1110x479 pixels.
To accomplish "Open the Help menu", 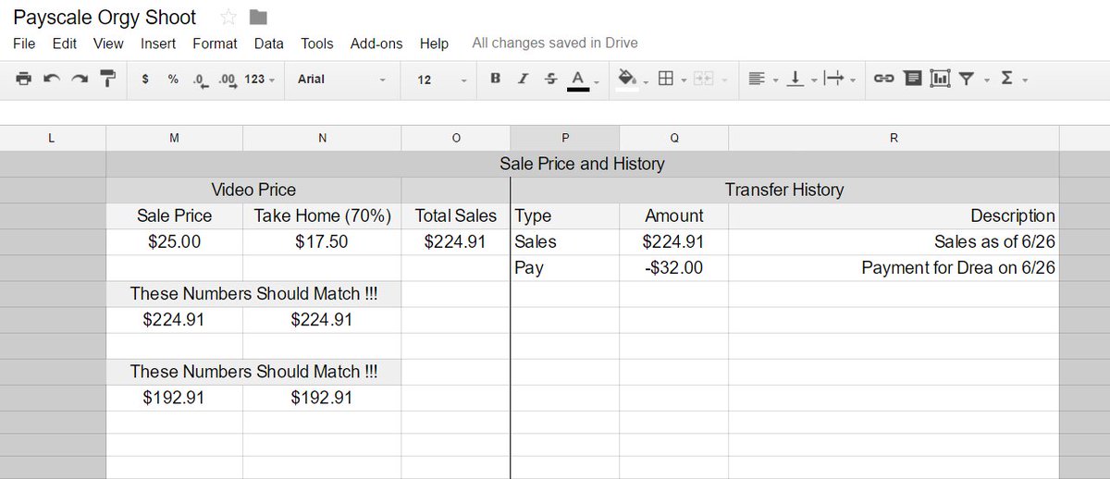I will click(434, 43).
